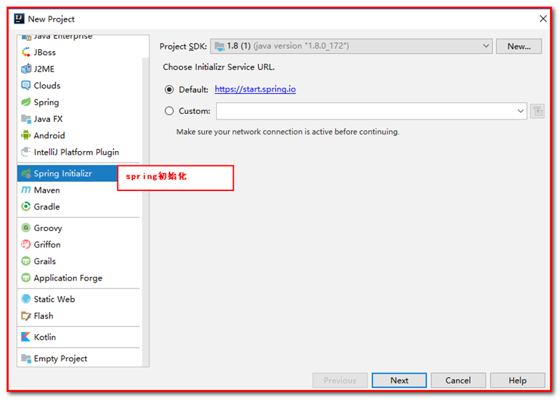Select Android project type label
560x400 pixels.
[x=49, y=135]
